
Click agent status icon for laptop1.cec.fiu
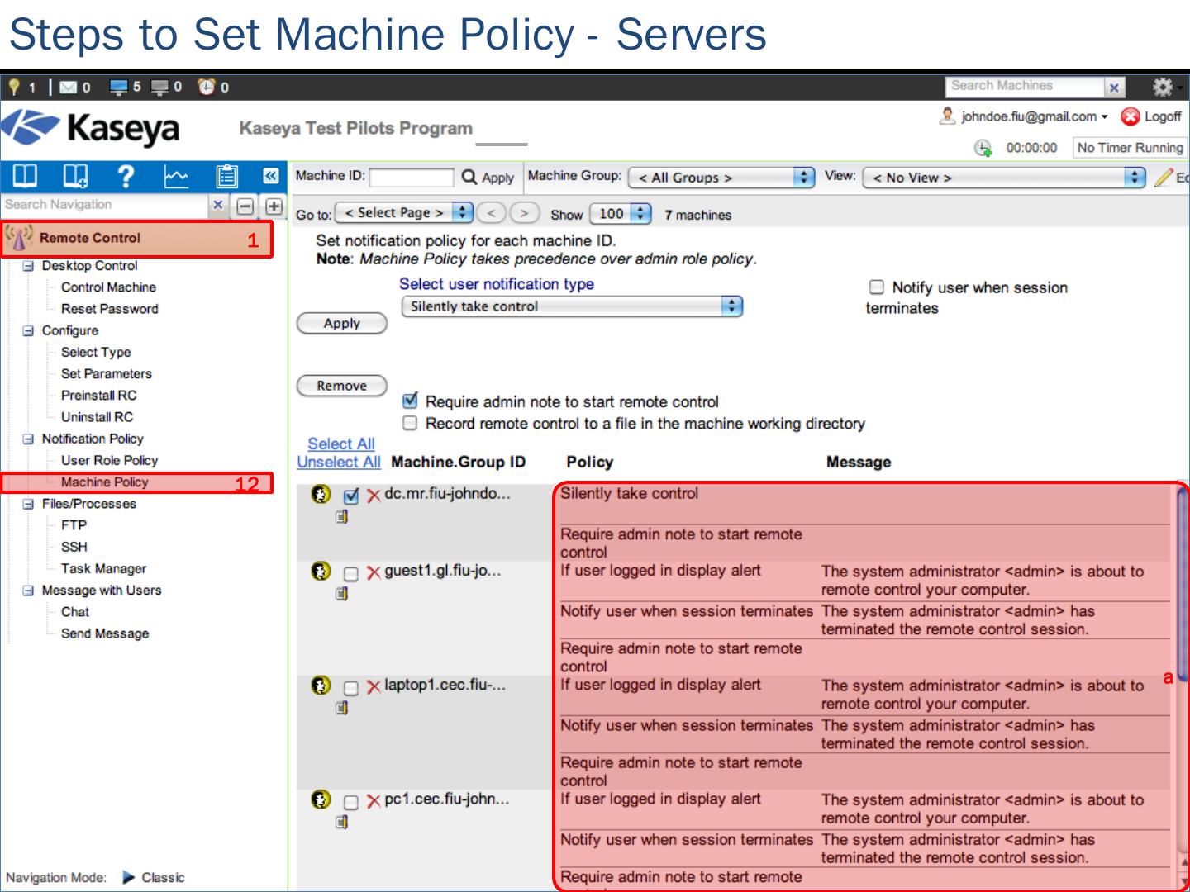click(321, 686)
